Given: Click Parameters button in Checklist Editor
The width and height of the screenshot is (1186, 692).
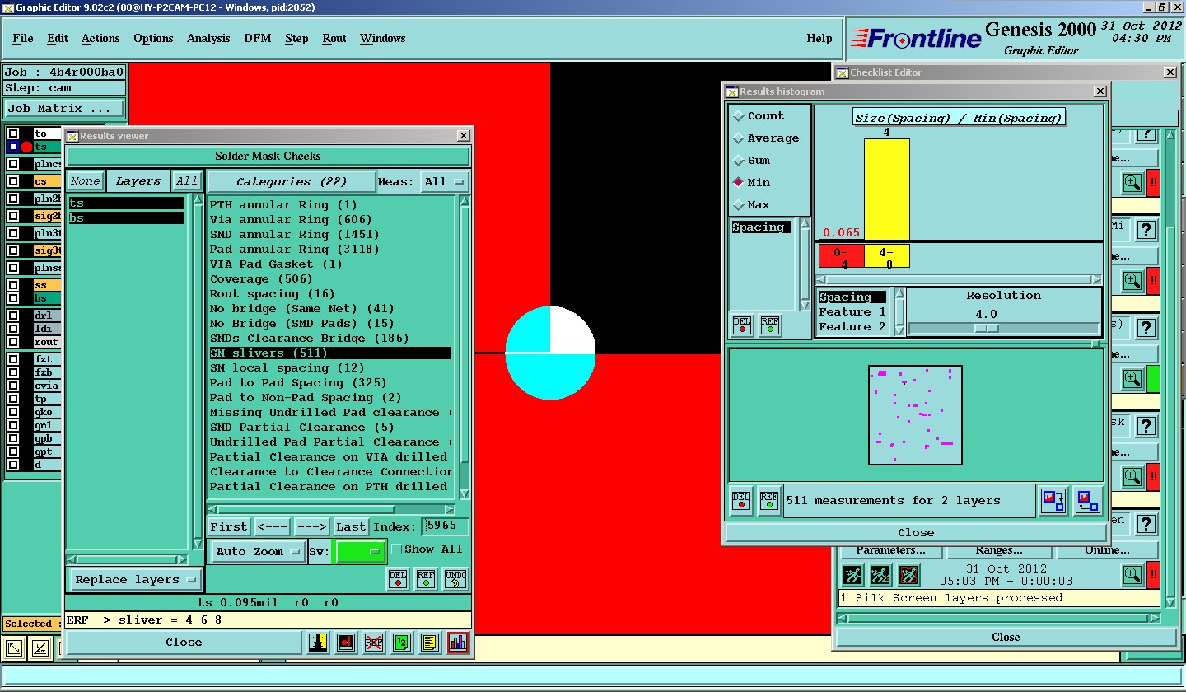Looking at the screenshot, I should click(x=889, y=550).
